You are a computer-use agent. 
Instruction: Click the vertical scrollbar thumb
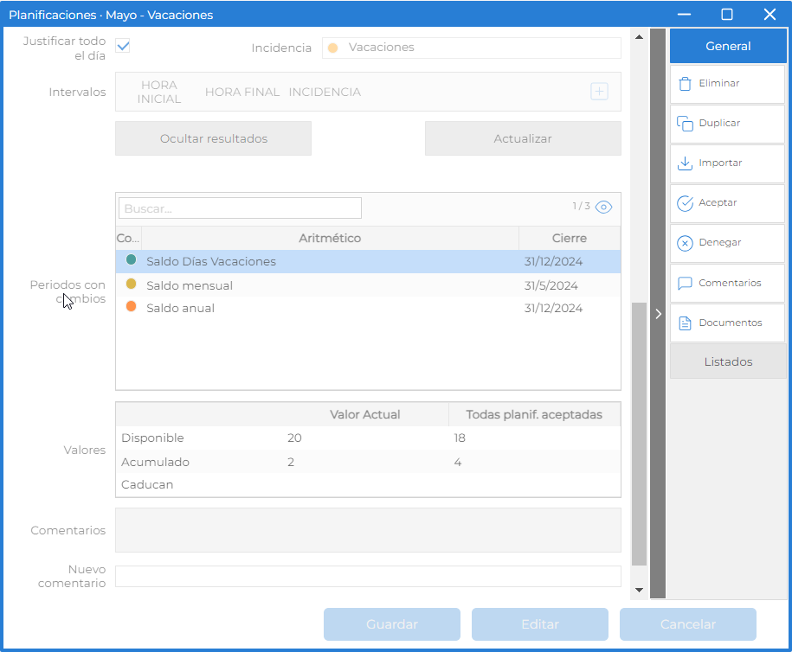pos(639,434)
